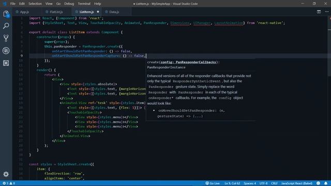The image size is (331, 186).
Task: Click 'flexDirection' property on line 34
Action: pyautogui.click(x=57, y=174)
